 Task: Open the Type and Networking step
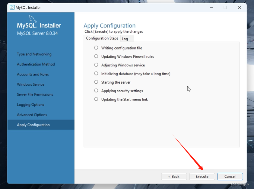(x=34, y=54)
